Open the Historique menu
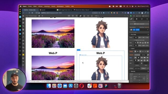 point(47,6)
